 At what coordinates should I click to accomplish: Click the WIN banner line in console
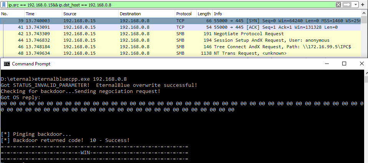pos(94,153)
